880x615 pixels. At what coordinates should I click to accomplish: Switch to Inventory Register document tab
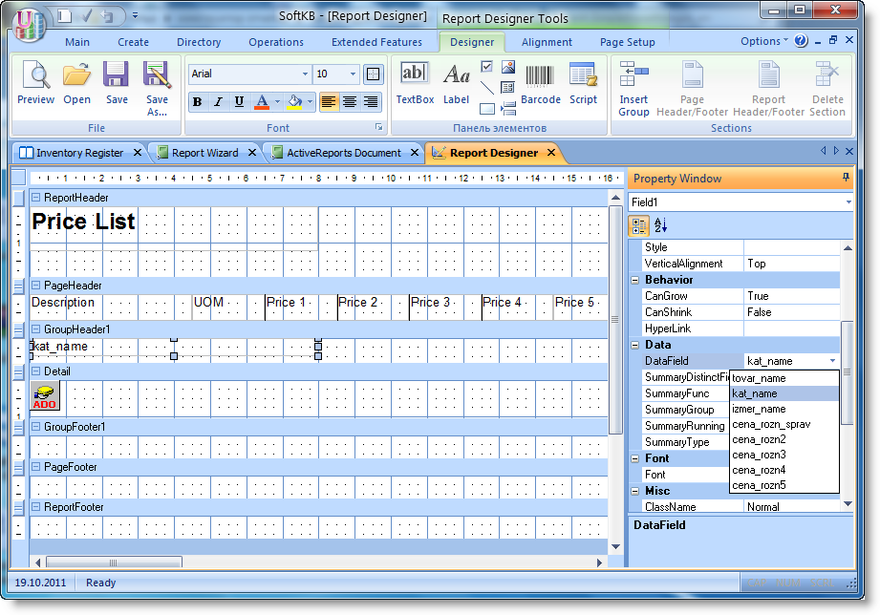pyautogui.click(x=79, y=153)
